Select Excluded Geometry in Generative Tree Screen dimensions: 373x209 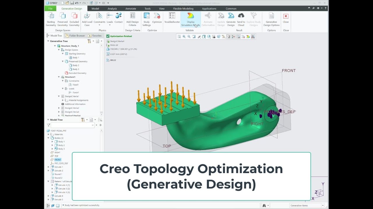click(x=75, y=73)
